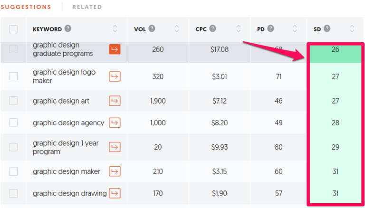
Task: Check the box for graphic design logo maker
Action: (13, 76)
